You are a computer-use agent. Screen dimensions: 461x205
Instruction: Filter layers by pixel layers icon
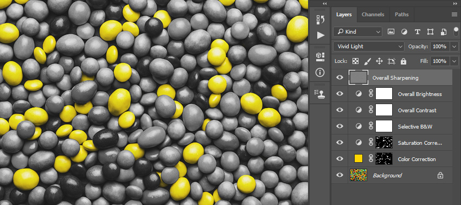click(x=391, y=32)
